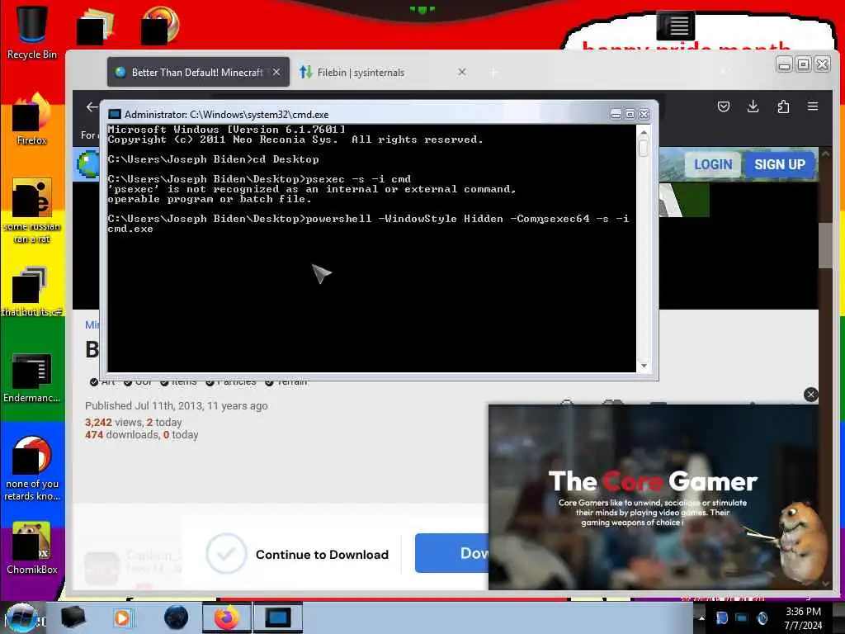Click The Core Gamer video ad
The width and height of the screenshot is (845, 634).
654,496
